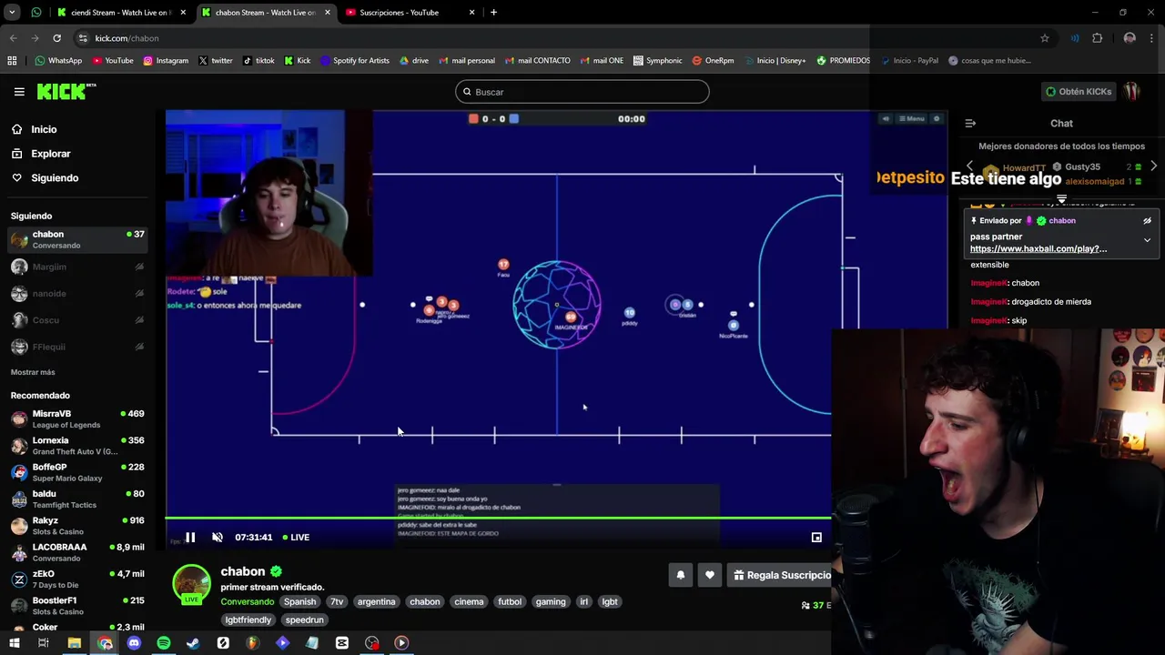Open zEkO recommended channel
Viewport: 1165px width, 655px height.
pos(78,579)
